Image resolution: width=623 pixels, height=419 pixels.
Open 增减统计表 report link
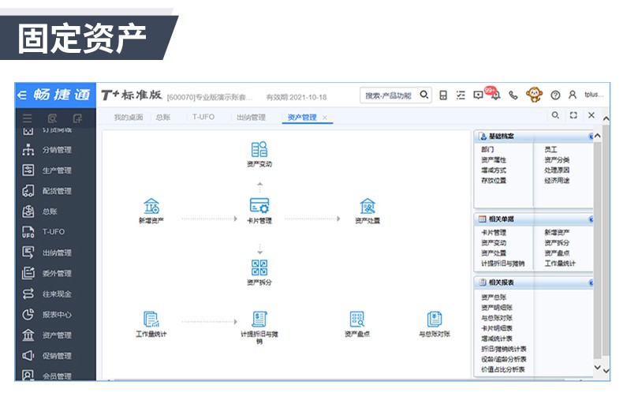[497, 339]
